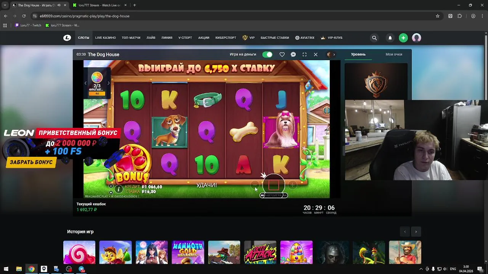Open the chat messenger icon in the game header

pyautogui.click(x=293, y=54)
